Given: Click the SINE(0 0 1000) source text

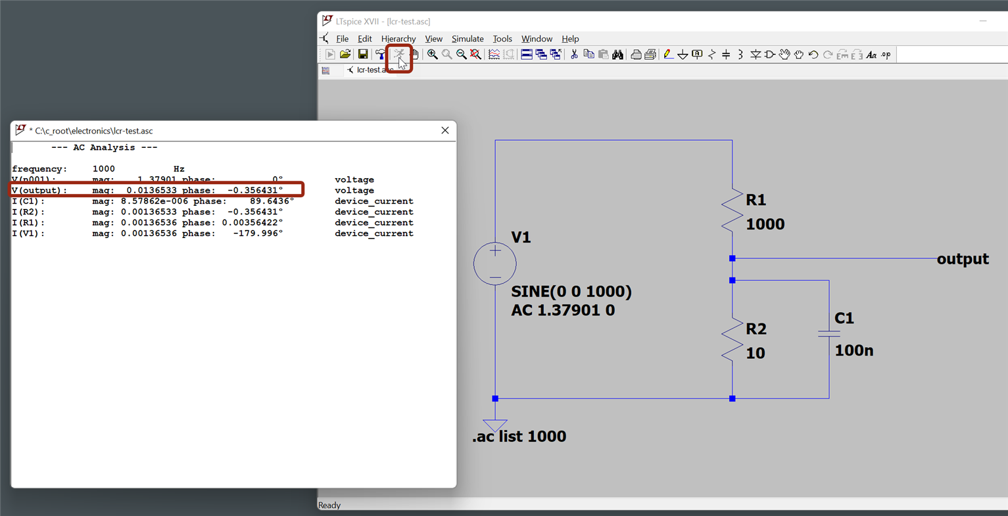Looking at the screenshot, I should click(571, 292).
